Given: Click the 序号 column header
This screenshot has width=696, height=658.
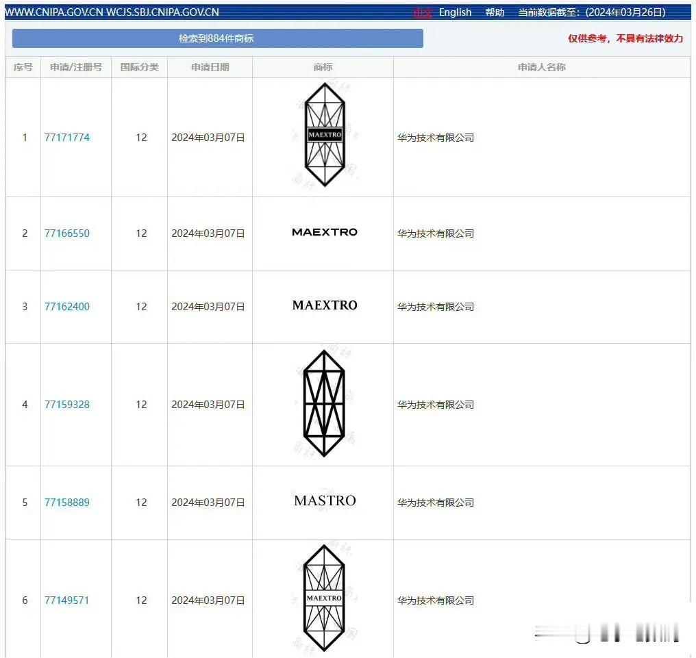Looking at the screenshot, I should click(23, 67).
